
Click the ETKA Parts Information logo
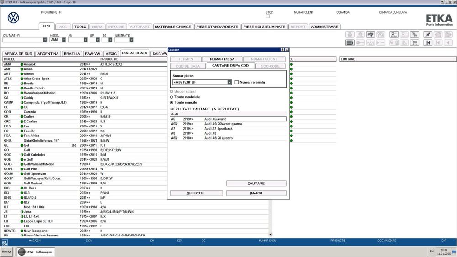coord(439,20)
